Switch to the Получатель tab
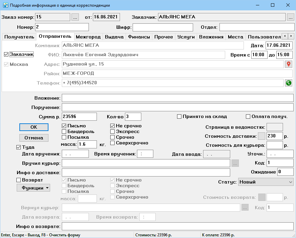 point(19,37)
